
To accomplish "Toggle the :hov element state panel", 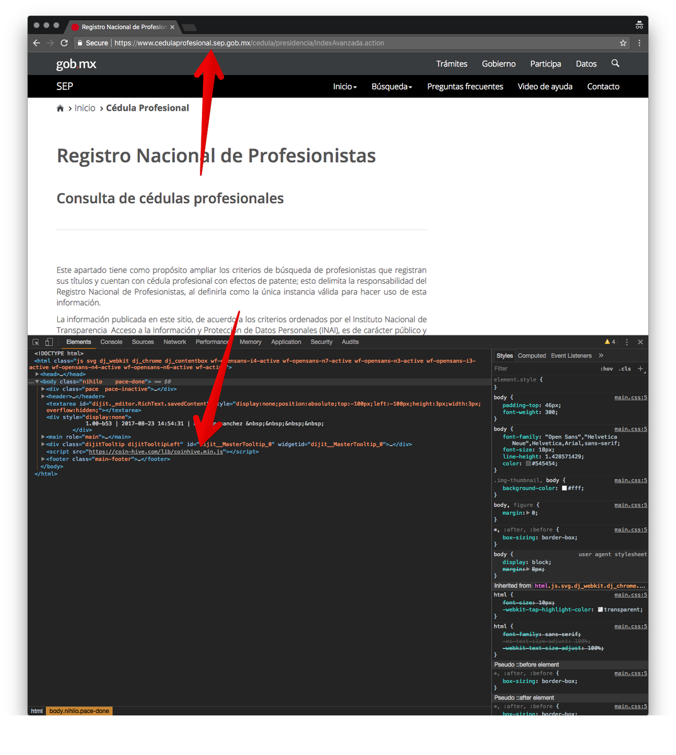I will [x=607, y=369].
